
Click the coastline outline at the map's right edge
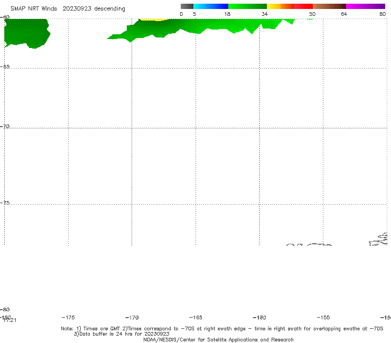click(379, 240)
